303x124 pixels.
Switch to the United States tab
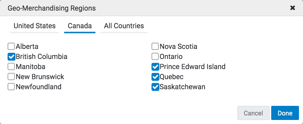(35, 26)
